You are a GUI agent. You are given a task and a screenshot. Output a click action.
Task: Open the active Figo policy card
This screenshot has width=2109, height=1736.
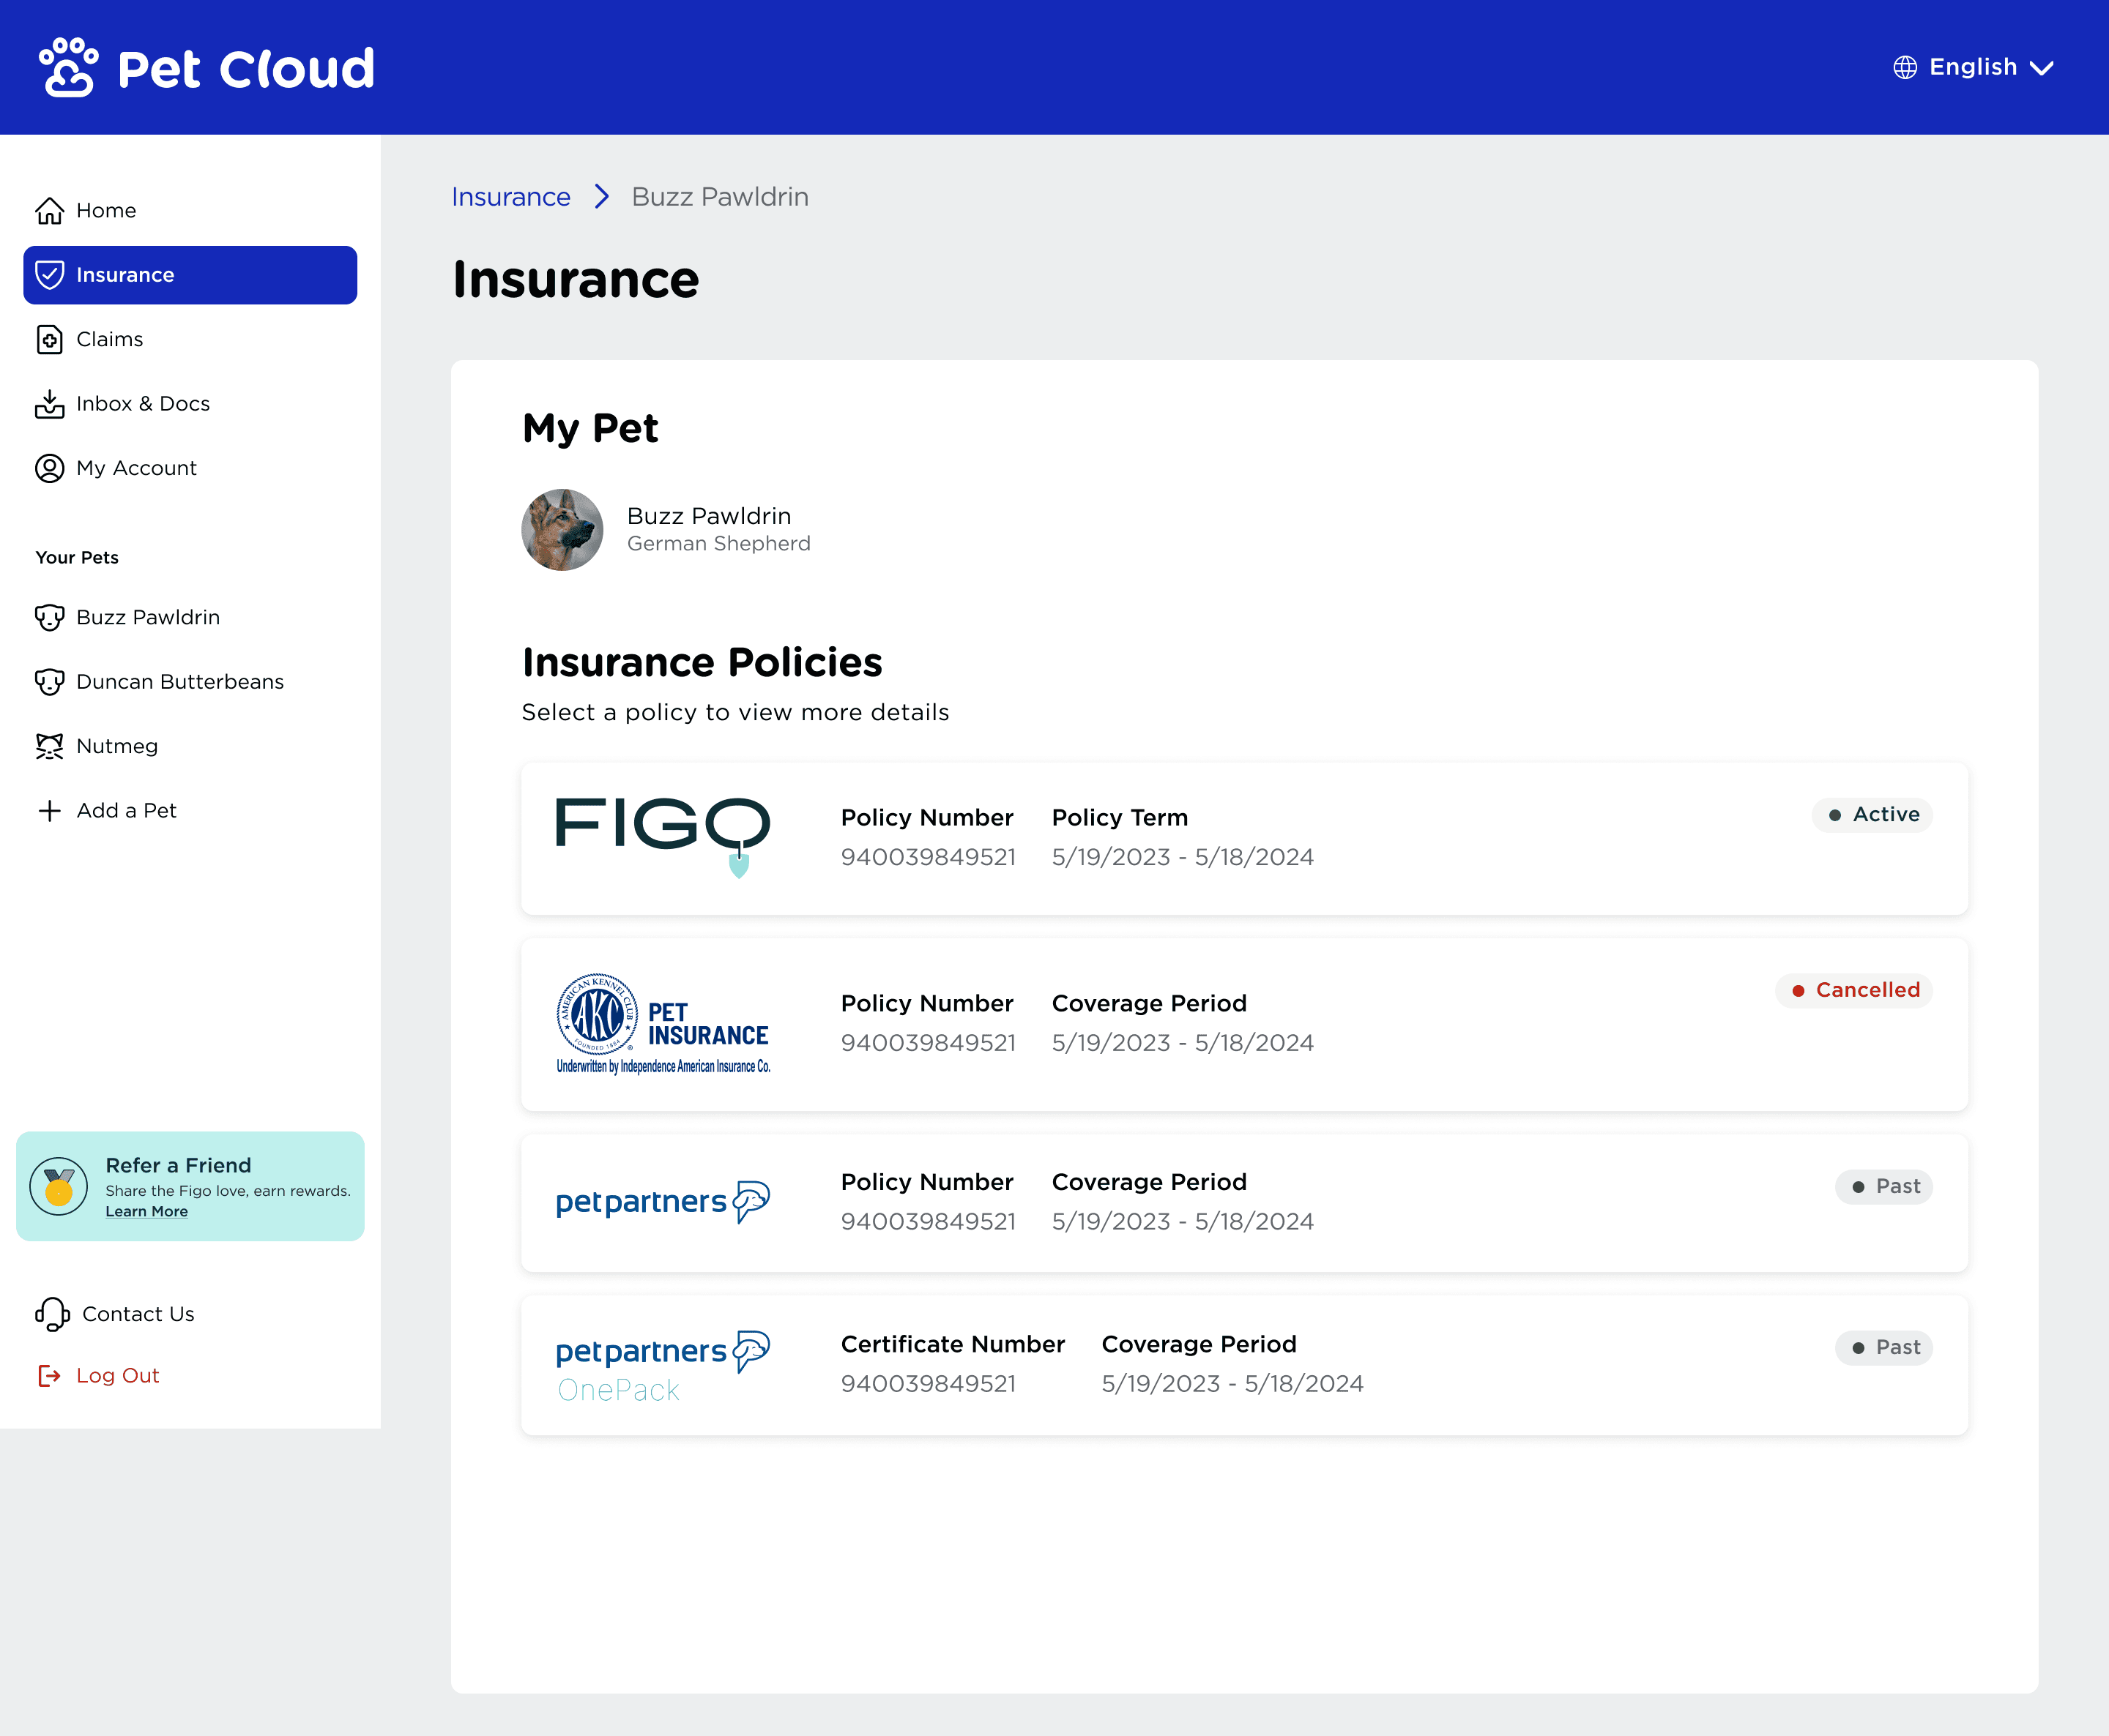(x=1245, y=838)
